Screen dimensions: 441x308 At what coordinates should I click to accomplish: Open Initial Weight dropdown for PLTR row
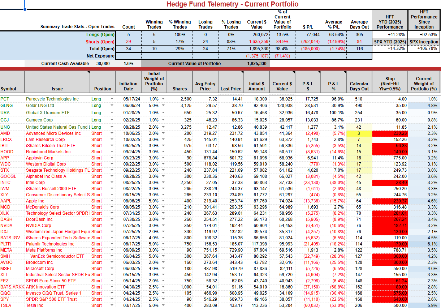[x=163, y=244]
